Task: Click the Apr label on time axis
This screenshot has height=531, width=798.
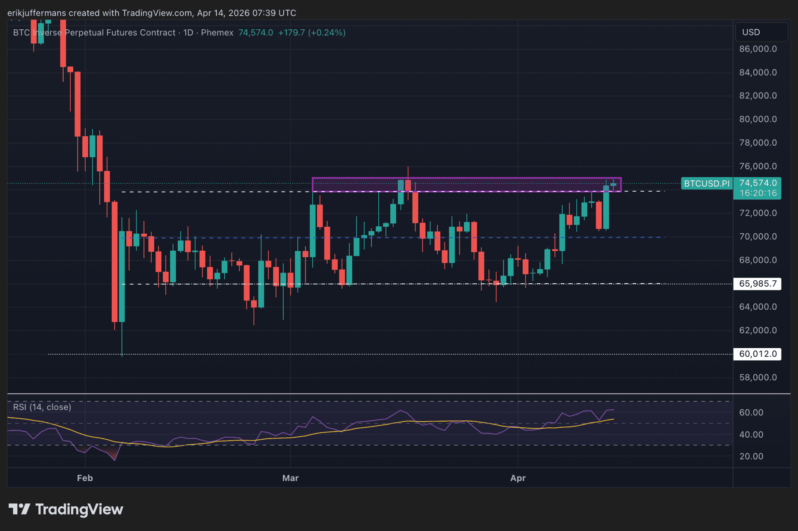Action: pyautogui.click(x=518, y=478)
